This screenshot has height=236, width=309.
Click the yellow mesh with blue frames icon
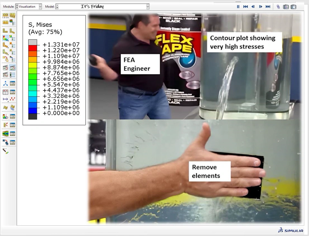point(13,107)
